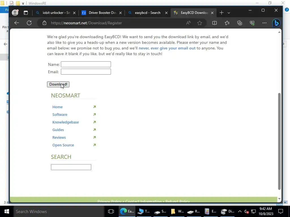Open Browser essentials heart icon
The height and width of the screenshot is (217, 290).
pos(252,23)
